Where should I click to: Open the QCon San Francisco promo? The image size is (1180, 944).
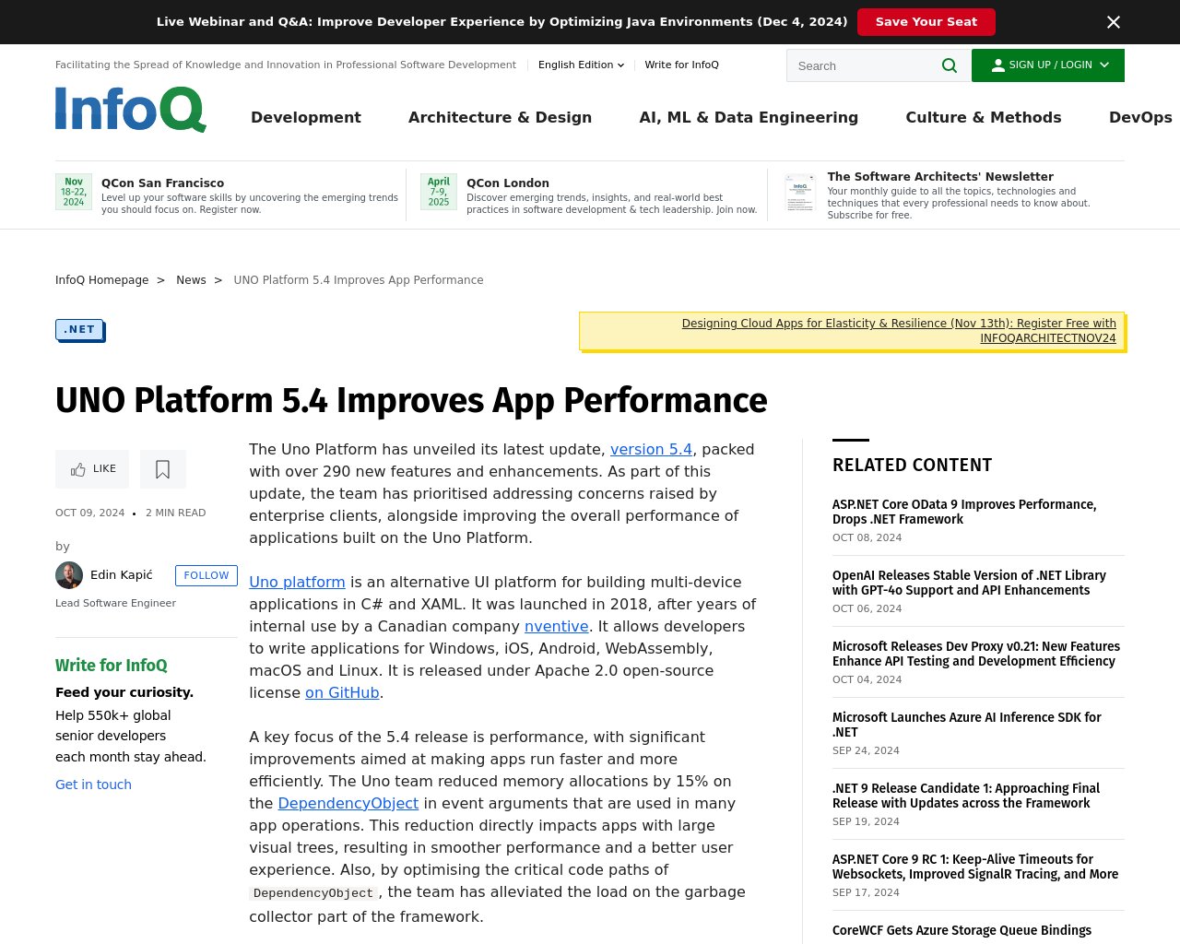162,183
